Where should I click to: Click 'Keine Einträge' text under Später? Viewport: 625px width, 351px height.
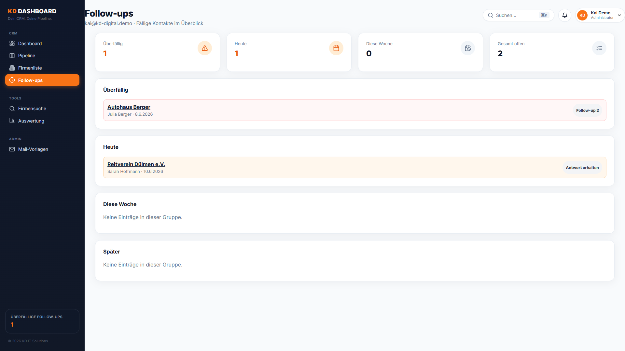pyautogui.click(x=143, y=265)
